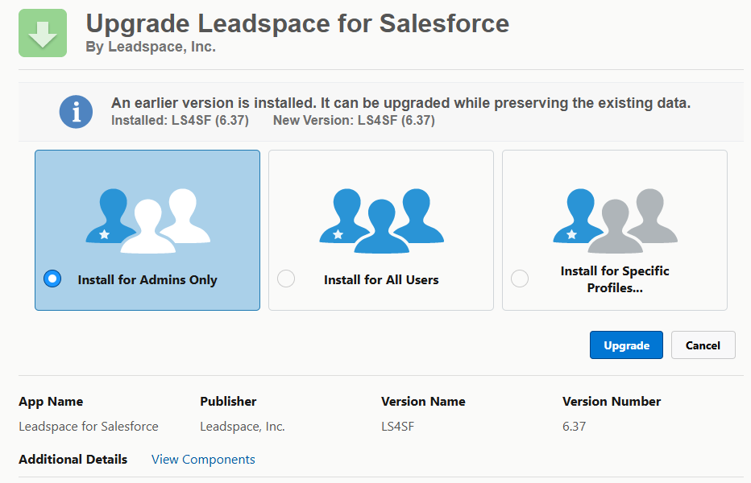The height and width of the screenshot is (483, 751).
Task: Click the version number 6.37
Action: coord(574,426)
